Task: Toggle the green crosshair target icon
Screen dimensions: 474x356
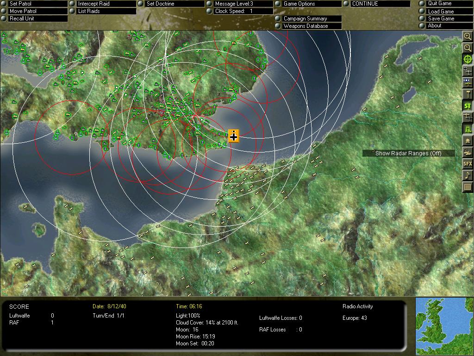Action: (468, 59)
